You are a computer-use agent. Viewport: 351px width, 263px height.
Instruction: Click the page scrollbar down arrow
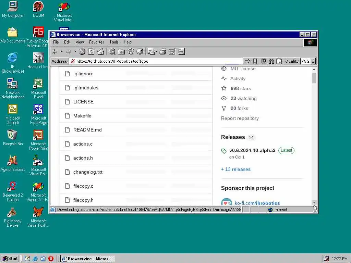314,202
